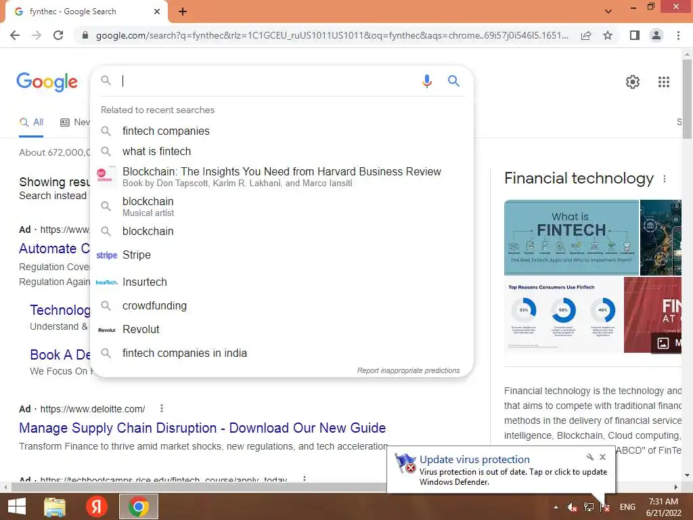
Task: Bookmark this page with the star
Action: [608, 35]
